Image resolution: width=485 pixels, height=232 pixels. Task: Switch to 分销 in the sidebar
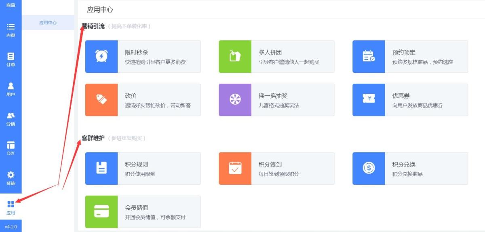pyautogui.click(x=11, y=119)
